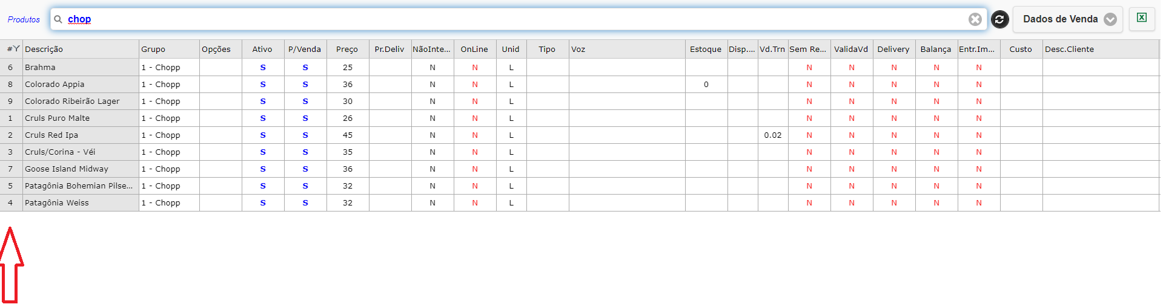
Task: Click the refresh icon next to search
Action: tap(999, 19)
